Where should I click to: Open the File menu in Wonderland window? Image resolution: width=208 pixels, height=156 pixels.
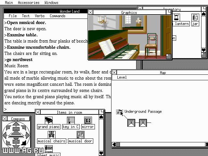(13, 16)
